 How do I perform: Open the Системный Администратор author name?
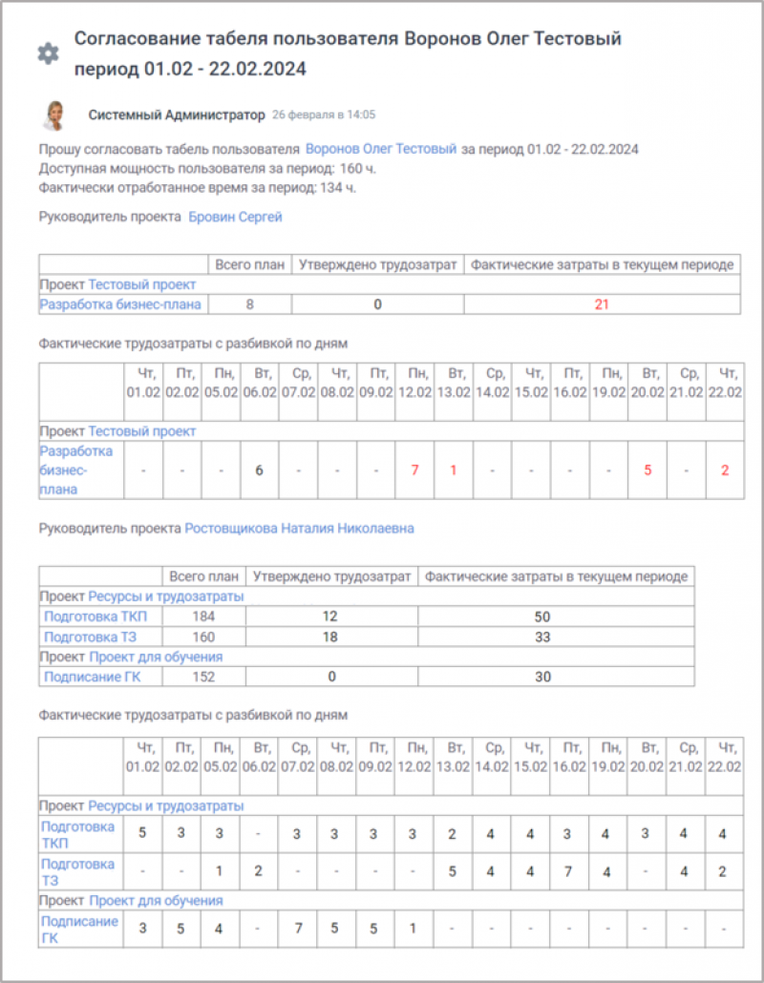tap(177, 115)
